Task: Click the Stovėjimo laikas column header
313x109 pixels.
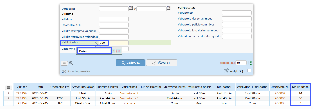Action: point(83,87)
